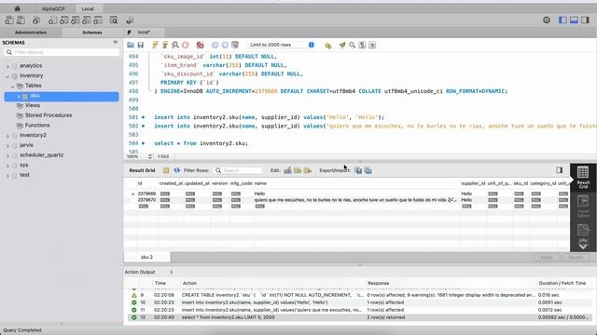
Task: Select action output row 12 select statement
Action: [x=360, y=317]
